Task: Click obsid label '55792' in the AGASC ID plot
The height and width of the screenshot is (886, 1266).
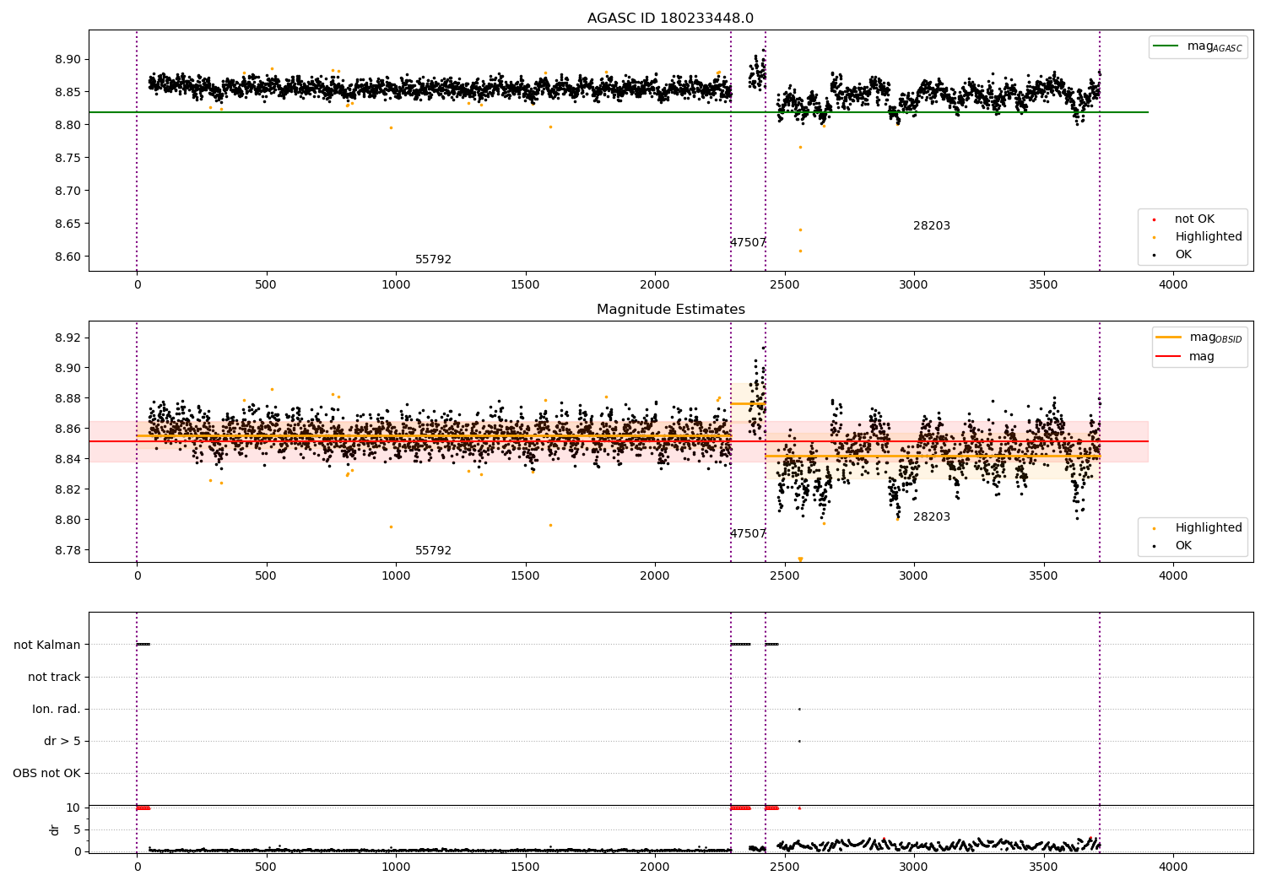Action: coord(433,260)
